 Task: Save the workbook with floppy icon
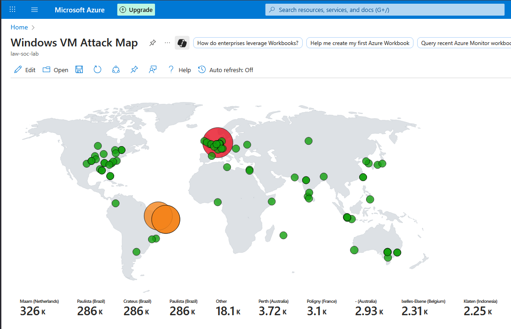pos(79,69)
